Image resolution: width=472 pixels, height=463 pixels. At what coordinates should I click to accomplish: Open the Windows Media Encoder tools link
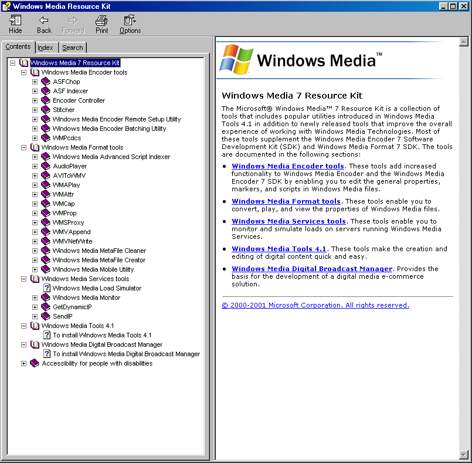click(x=288, y=166)
